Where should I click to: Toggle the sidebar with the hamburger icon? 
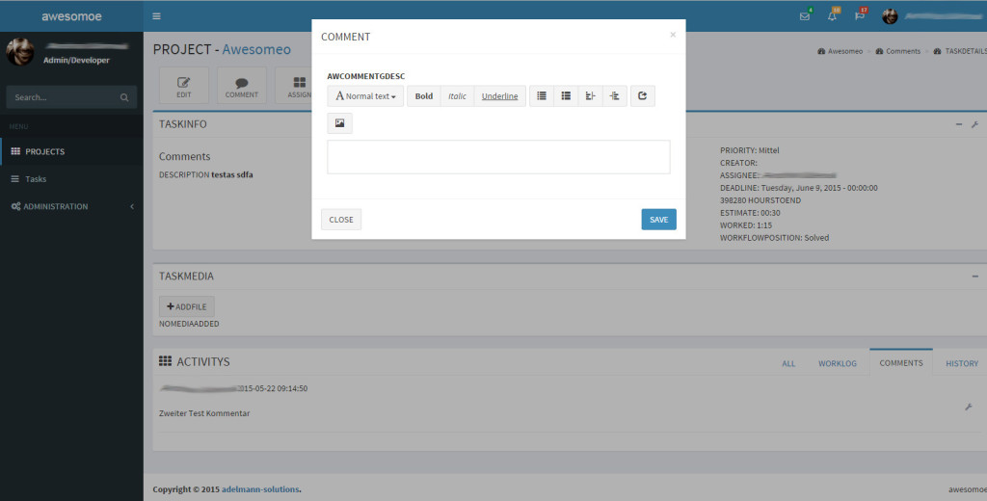point(156,16)
